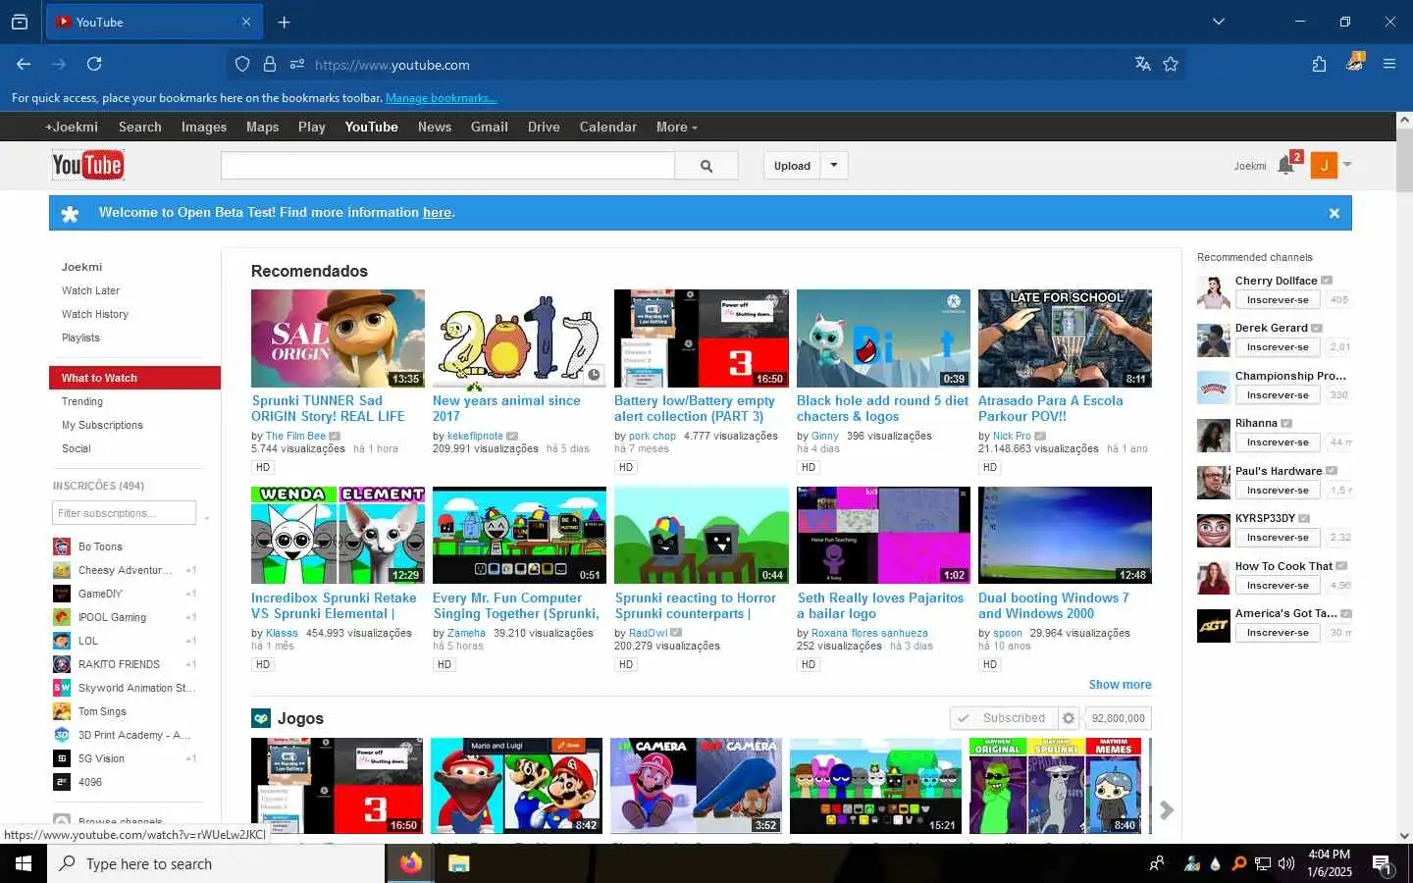Open the Firefox application menu
1413x883 pixels.
coord(1389,64)
